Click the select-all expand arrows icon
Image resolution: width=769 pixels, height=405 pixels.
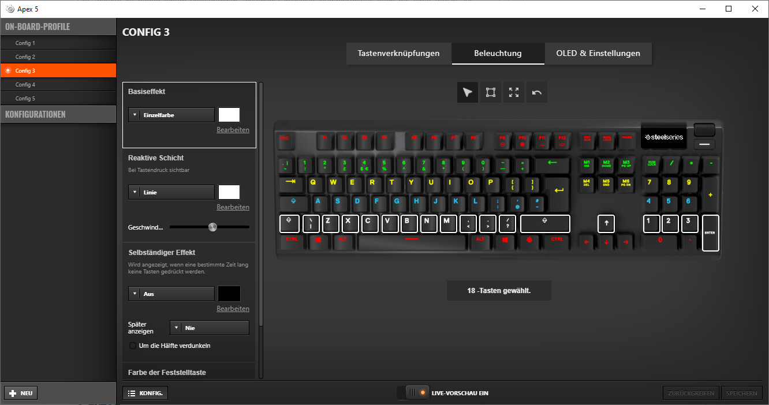pos(514,92)
